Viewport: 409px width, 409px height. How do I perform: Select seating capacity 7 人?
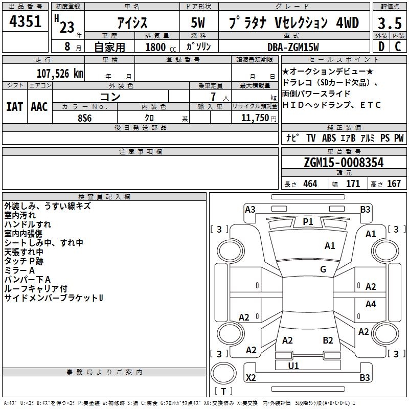pos(220,97)
